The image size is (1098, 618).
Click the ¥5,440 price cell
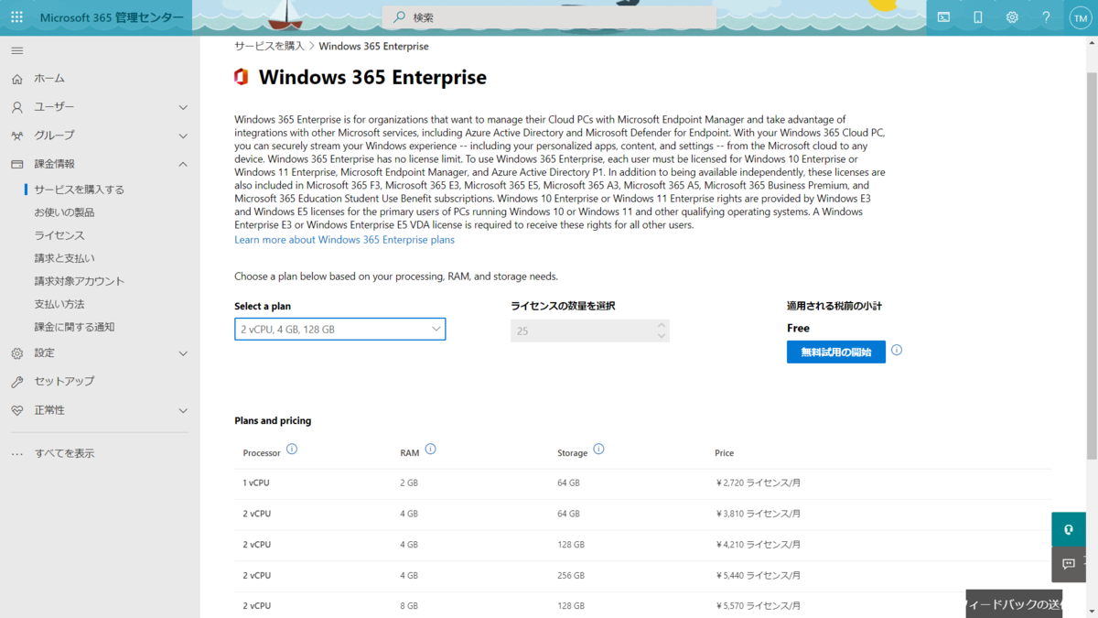[x=758, y=576]
